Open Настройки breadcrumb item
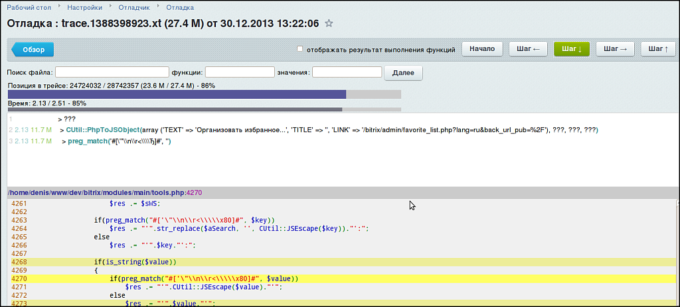The height and width of the screenshot is (307, 680). click(x=85, y=7)
